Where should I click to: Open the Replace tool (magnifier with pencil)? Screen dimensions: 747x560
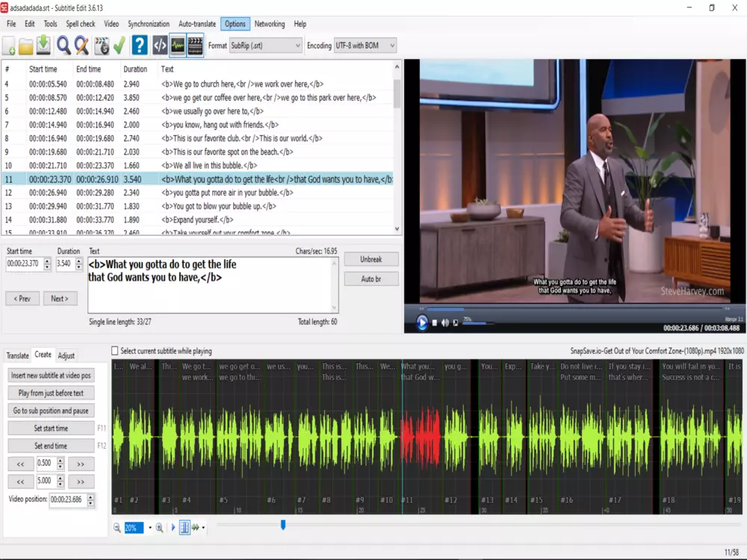point(82,46)
